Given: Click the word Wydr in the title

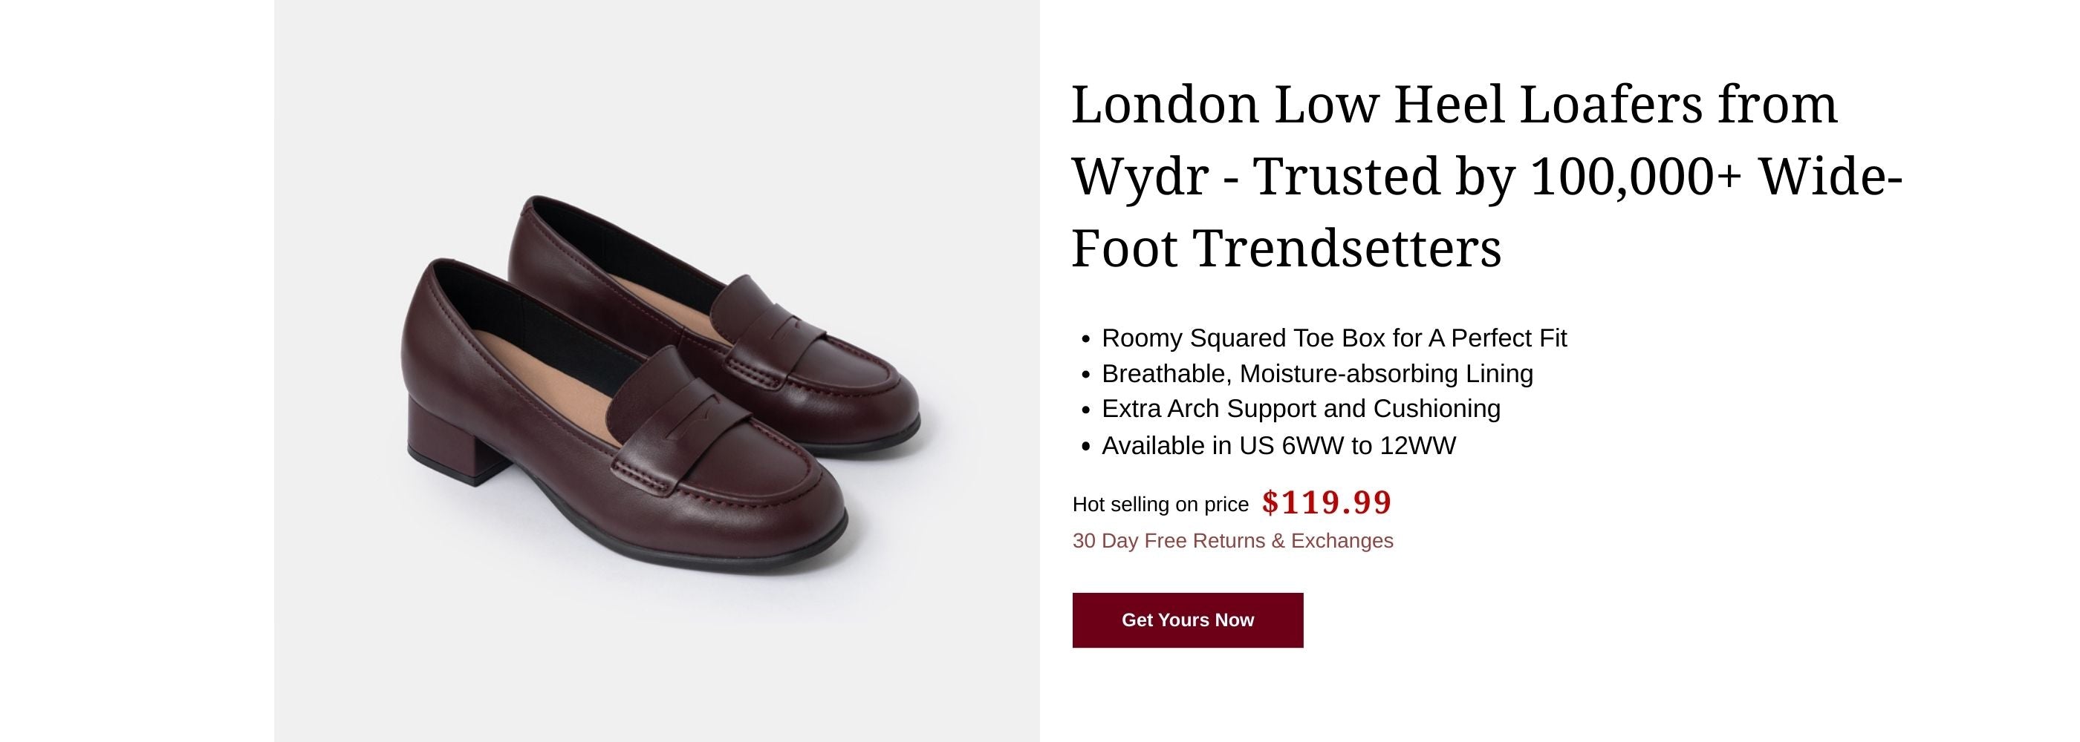Looking at the screenshot, I should click(x=1139, y=177).
